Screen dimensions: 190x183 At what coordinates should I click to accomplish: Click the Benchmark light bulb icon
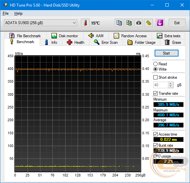(12, 42)
